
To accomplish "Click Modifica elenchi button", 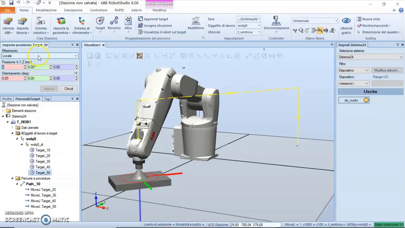I will pos(387,70).
